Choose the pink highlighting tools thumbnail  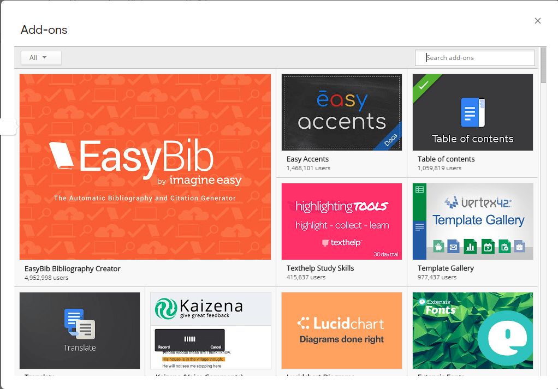click(x=342, y=222)
